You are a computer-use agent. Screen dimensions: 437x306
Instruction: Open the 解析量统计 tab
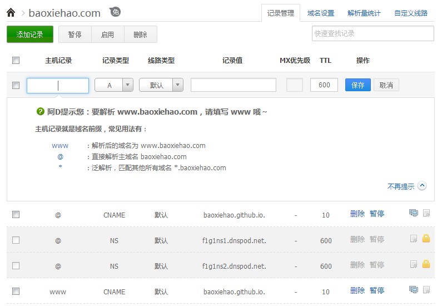pyautogui.click(x=364, y=13)
